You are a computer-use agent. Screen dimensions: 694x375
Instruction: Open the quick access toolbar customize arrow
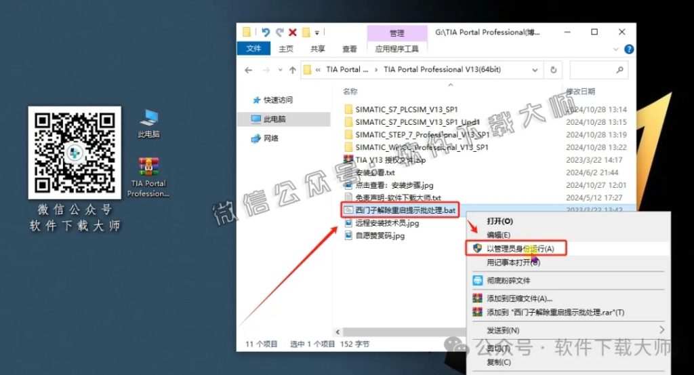317,33
